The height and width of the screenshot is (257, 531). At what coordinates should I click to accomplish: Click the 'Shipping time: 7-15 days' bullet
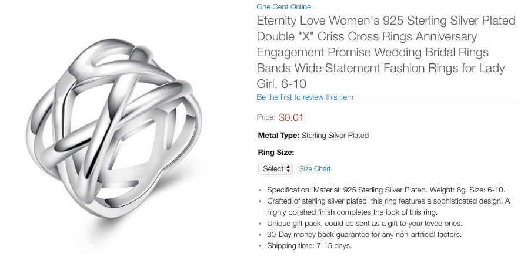click(309, 246)
